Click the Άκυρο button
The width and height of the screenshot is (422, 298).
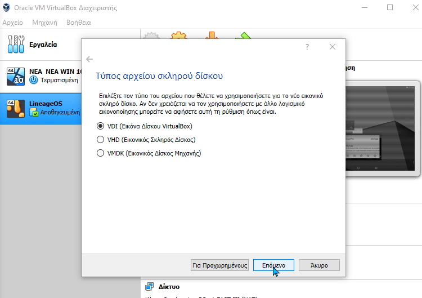(319, 265)
